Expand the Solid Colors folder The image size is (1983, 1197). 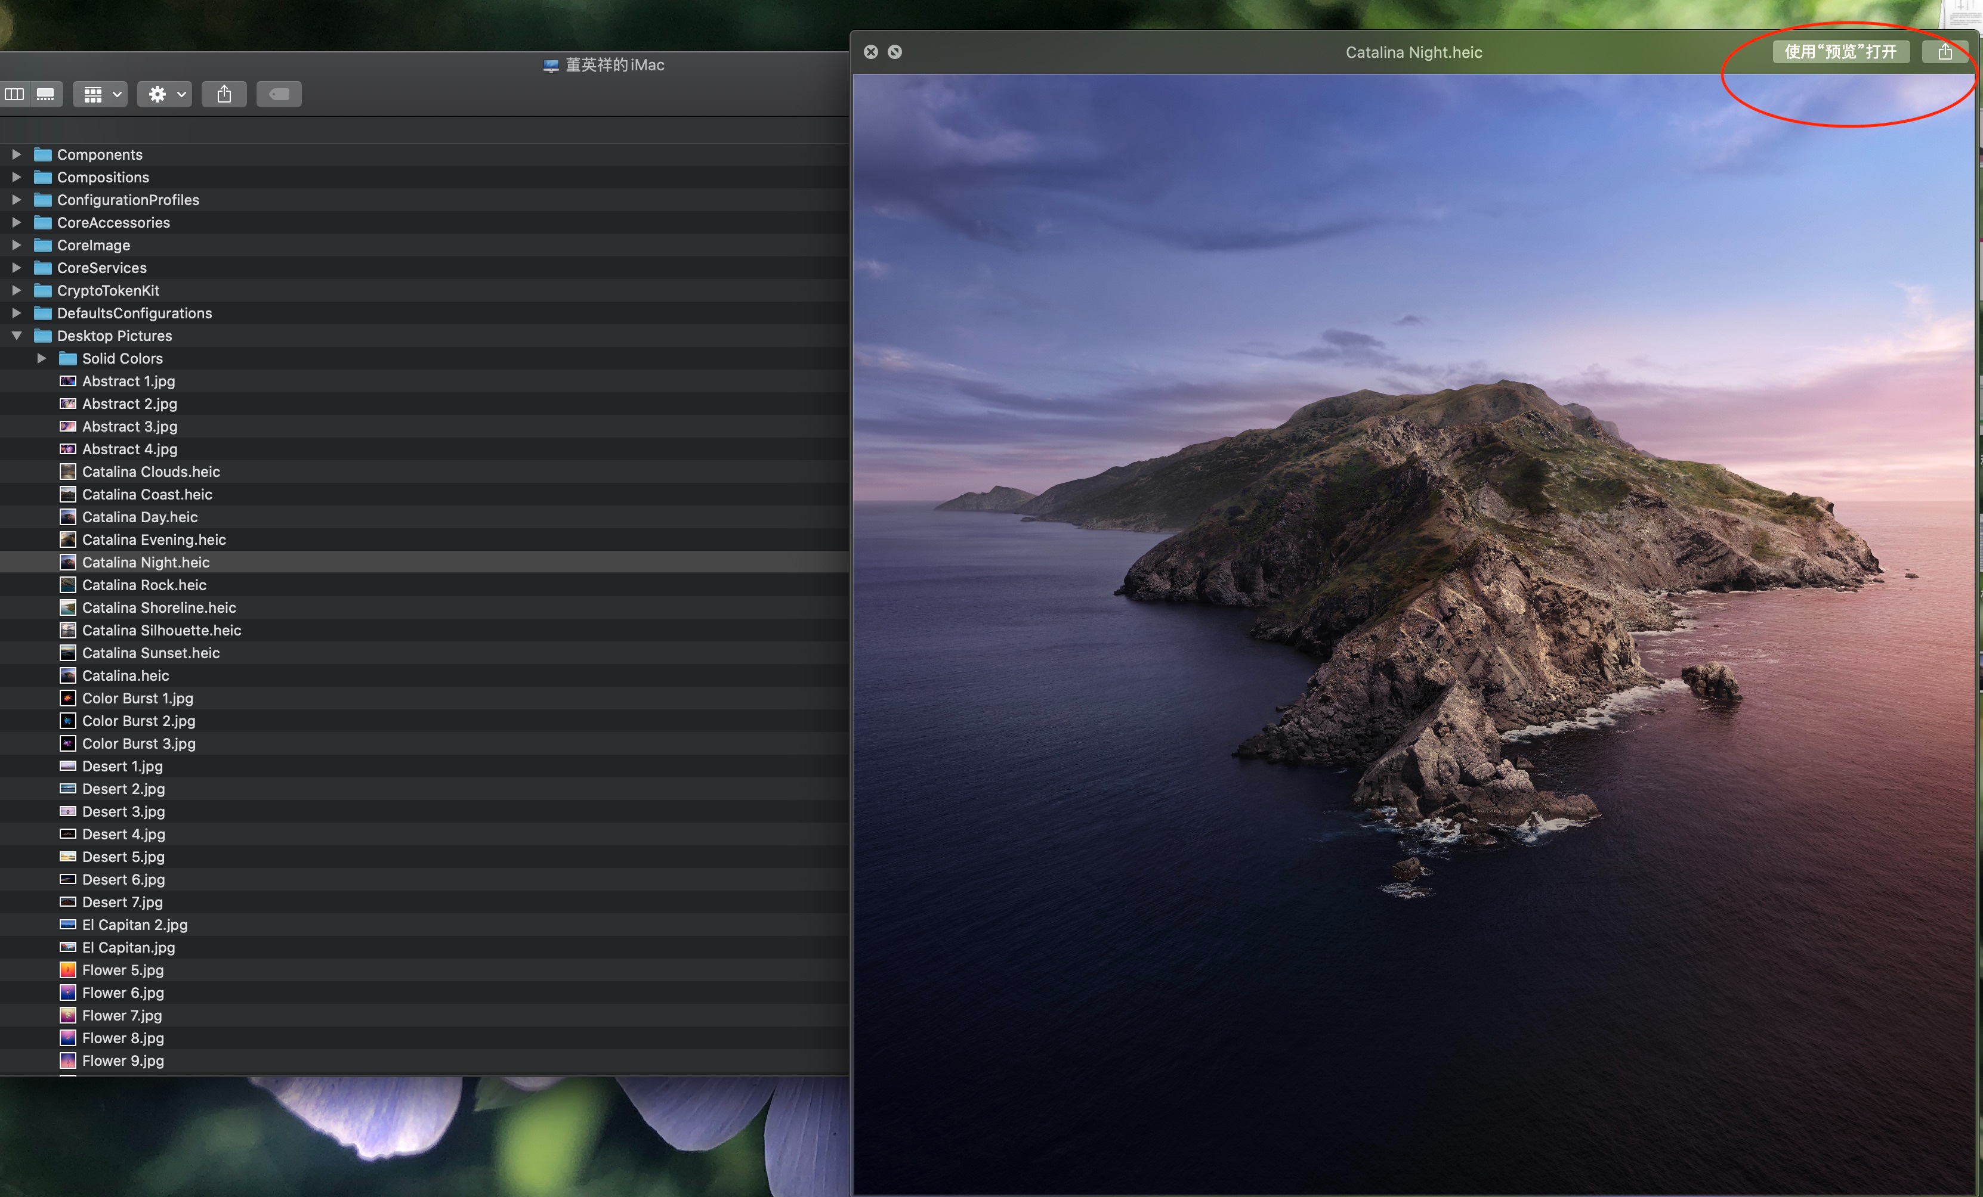click(42, 359)
